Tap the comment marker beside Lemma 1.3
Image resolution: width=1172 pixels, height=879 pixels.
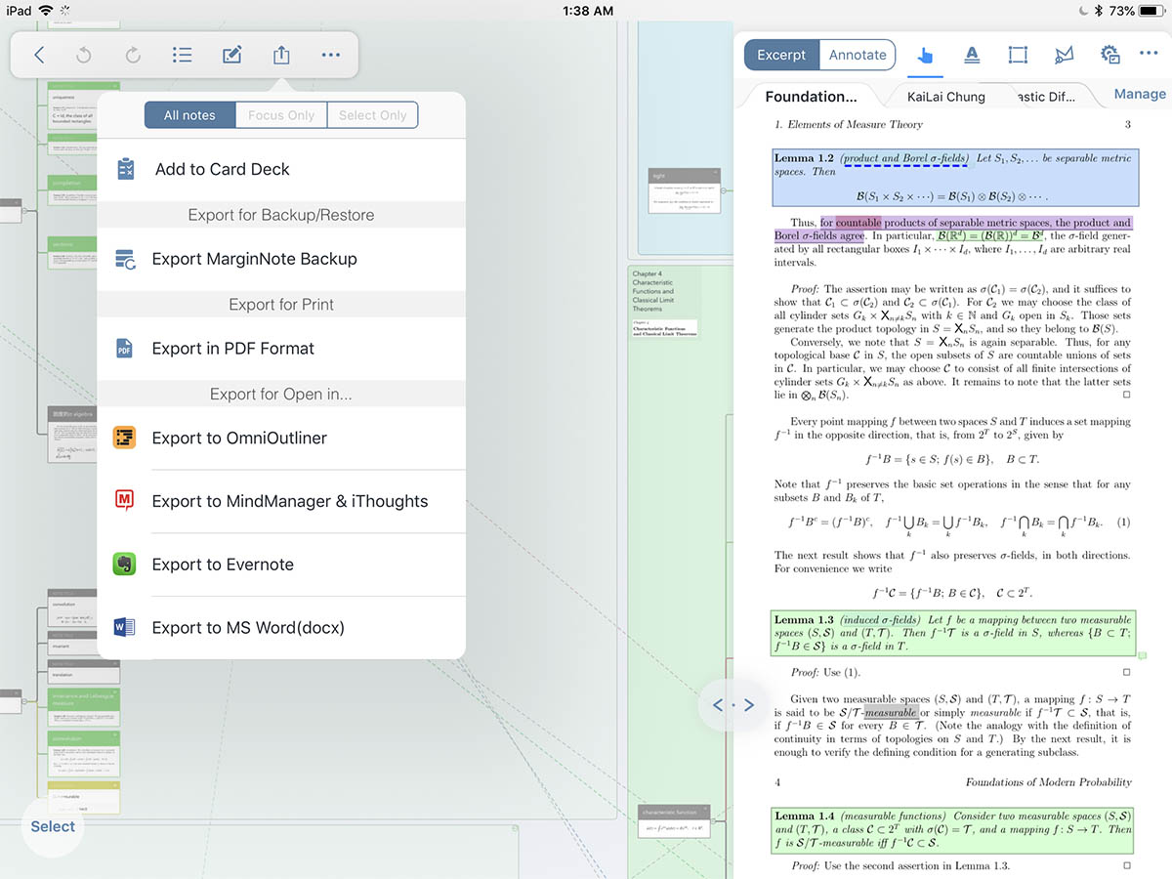pos(1142,654)
